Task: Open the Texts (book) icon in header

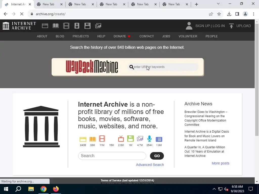Action: (x=56, y=26)
